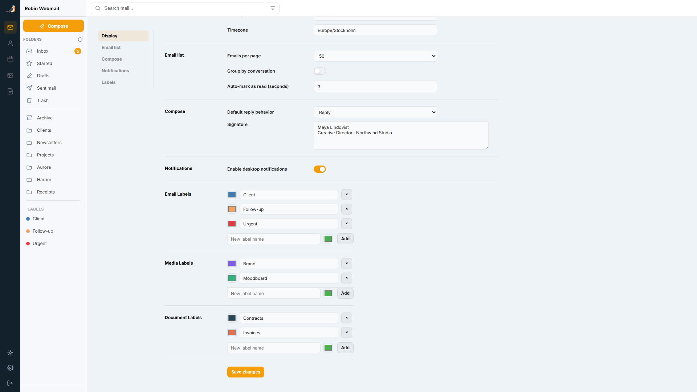Switch to Compose settings tab
Viewport: 697px width, 392px height.
click(x=123, y=59)
